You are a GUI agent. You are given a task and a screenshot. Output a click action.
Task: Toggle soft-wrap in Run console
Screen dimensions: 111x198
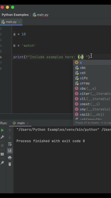(10, 144)
